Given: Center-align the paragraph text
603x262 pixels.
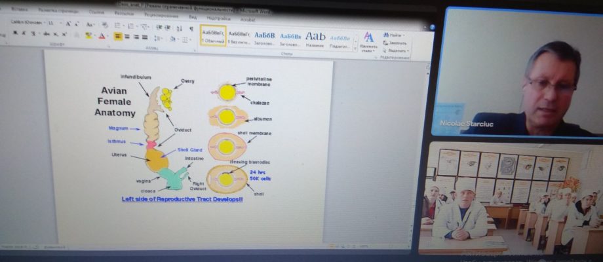Looking at the screenshot, I should tap(127, 37).
